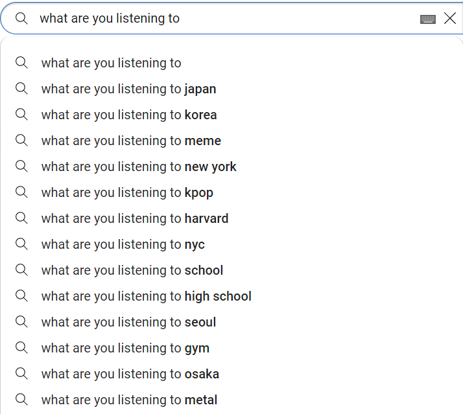Clear the search box with X
Viewport: 463px width, 414px height.
[x=450, y=19]
